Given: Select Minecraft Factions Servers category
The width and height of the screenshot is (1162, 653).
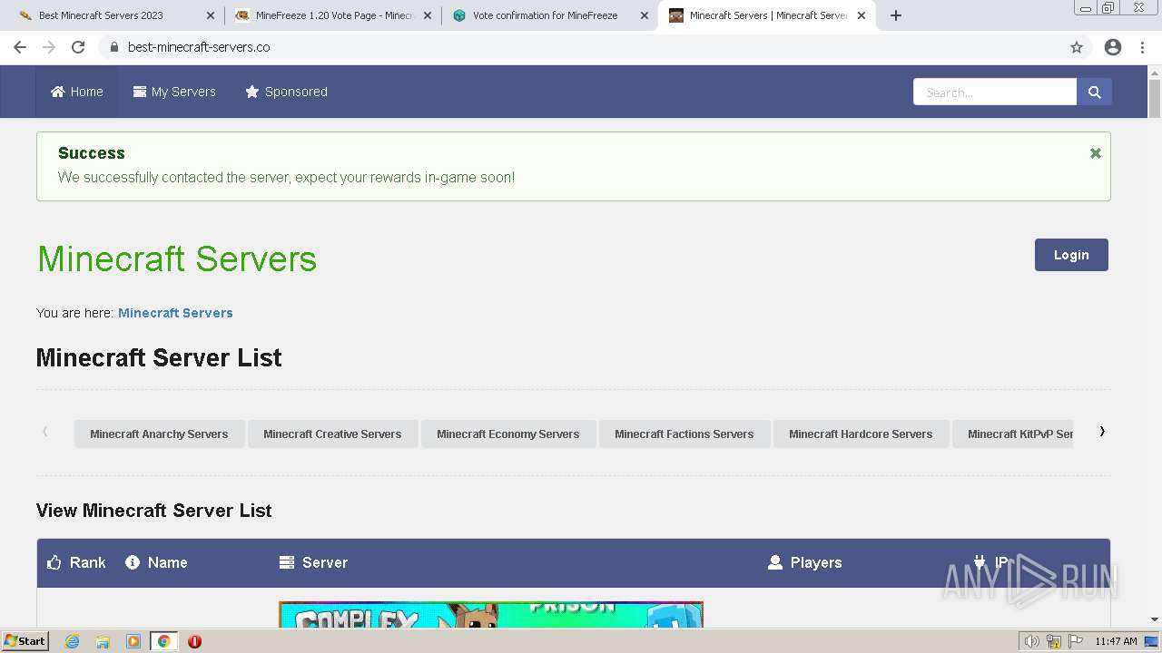Looking at the screenshot, I should [x=684, y=434].
